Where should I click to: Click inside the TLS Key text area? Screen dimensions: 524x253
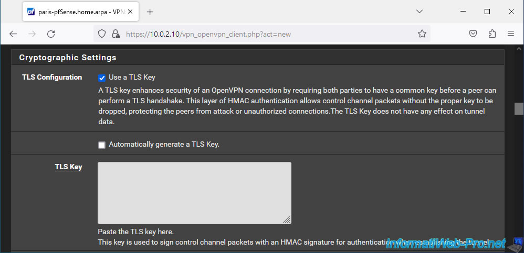point(194,193)
